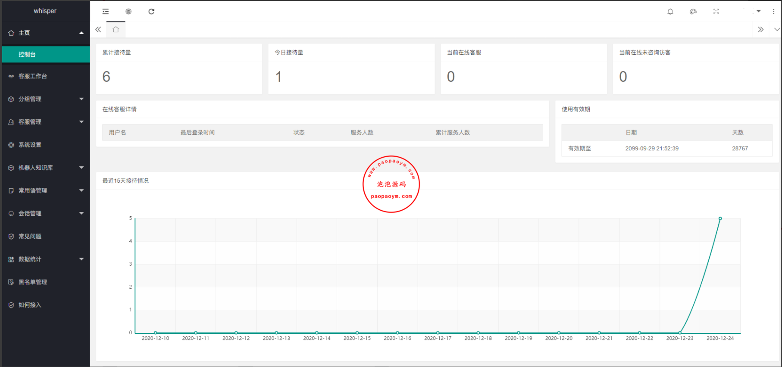This screenshot has width=782, height=367.
Task: Click the refresh icon in top toolbar
Action: click(151, 12)
